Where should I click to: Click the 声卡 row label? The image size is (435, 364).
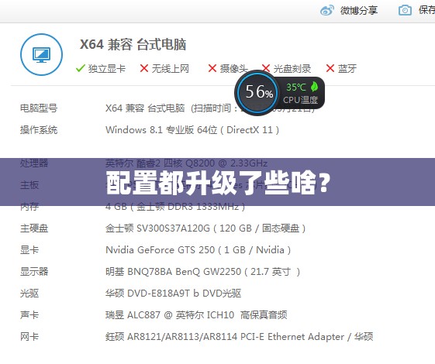tap(29, 314)
